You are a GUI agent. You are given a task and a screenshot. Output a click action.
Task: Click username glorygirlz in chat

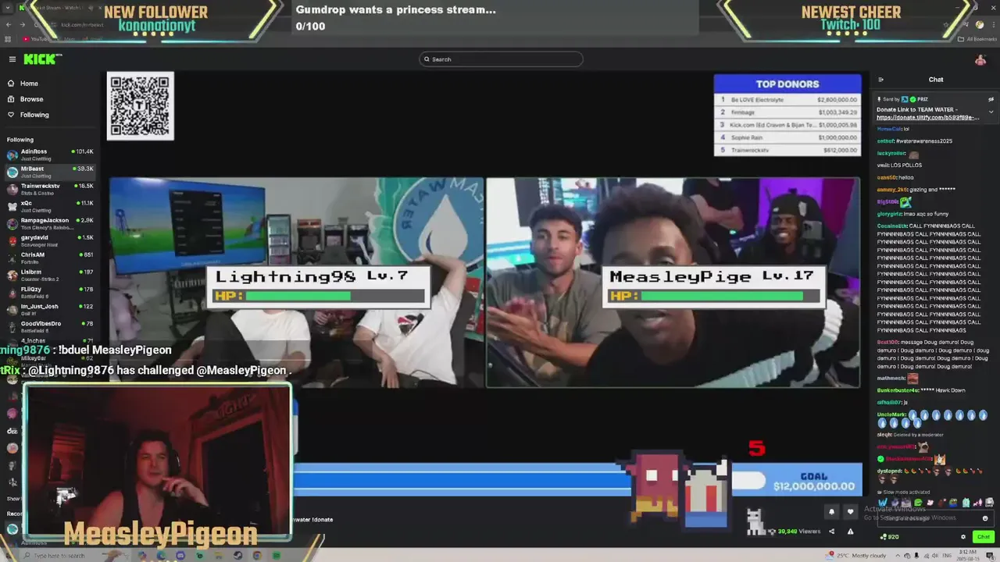(x=890, y=214)
